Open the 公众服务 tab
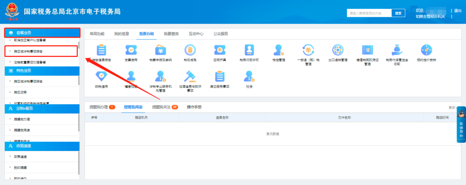 pos(221,34)
